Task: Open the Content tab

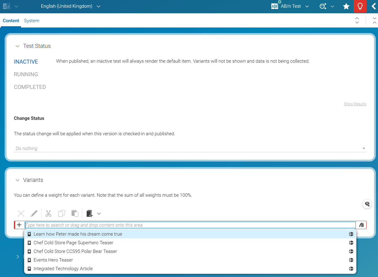Action: [11, 20]
